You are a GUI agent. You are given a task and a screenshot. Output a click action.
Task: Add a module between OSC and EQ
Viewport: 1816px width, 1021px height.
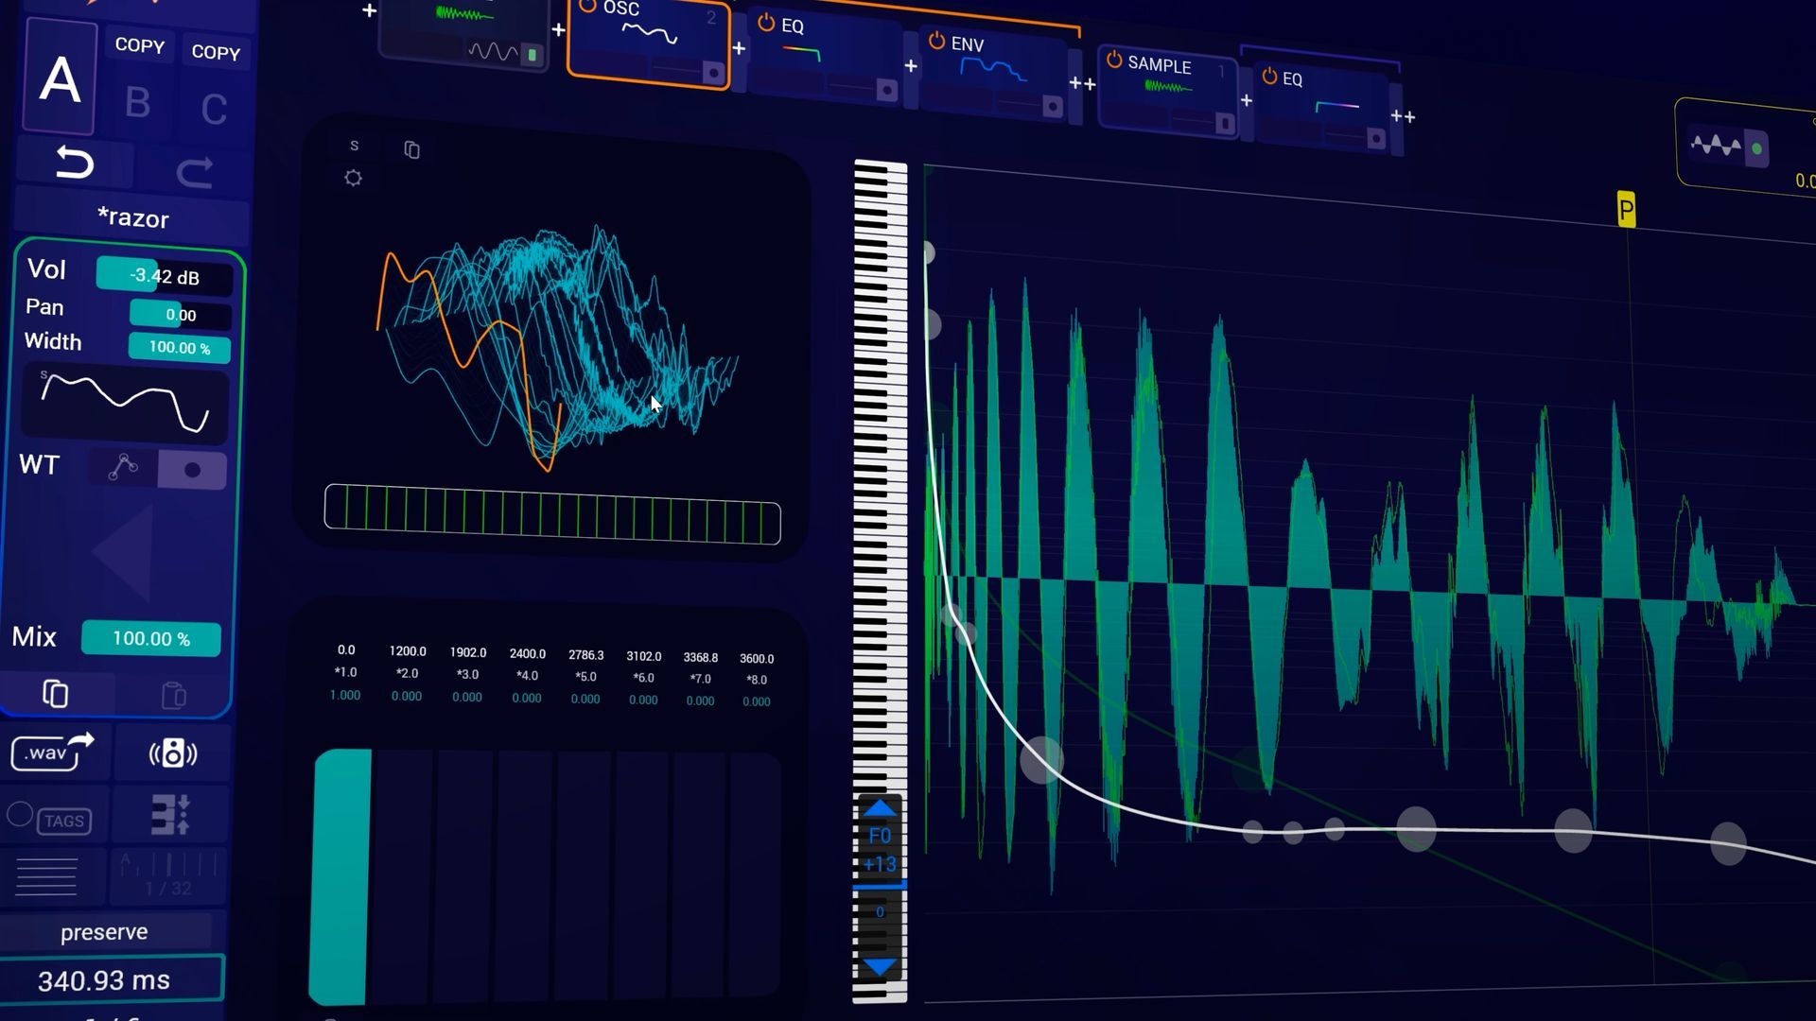click(739, 47)
